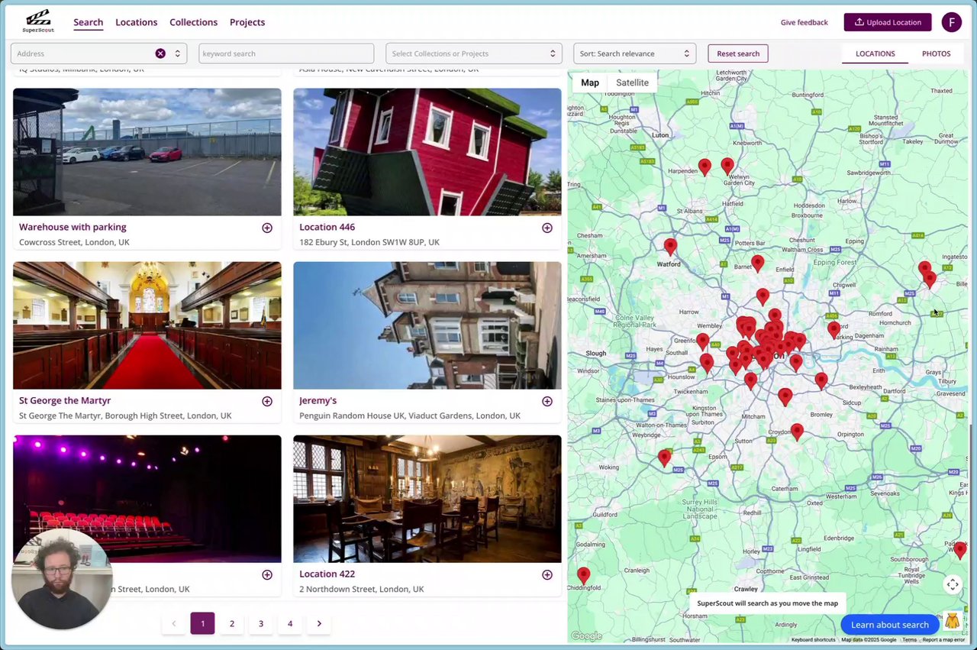Click the map recenter crosshair icon
Screen dimensions: 977x650
(x=953, y=584)
